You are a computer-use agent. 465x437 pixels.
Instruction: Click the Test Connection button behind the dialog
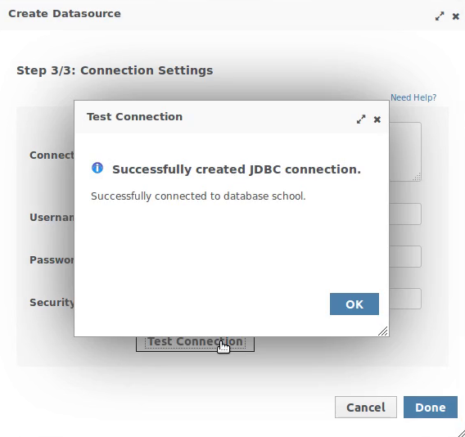(195, 345)
